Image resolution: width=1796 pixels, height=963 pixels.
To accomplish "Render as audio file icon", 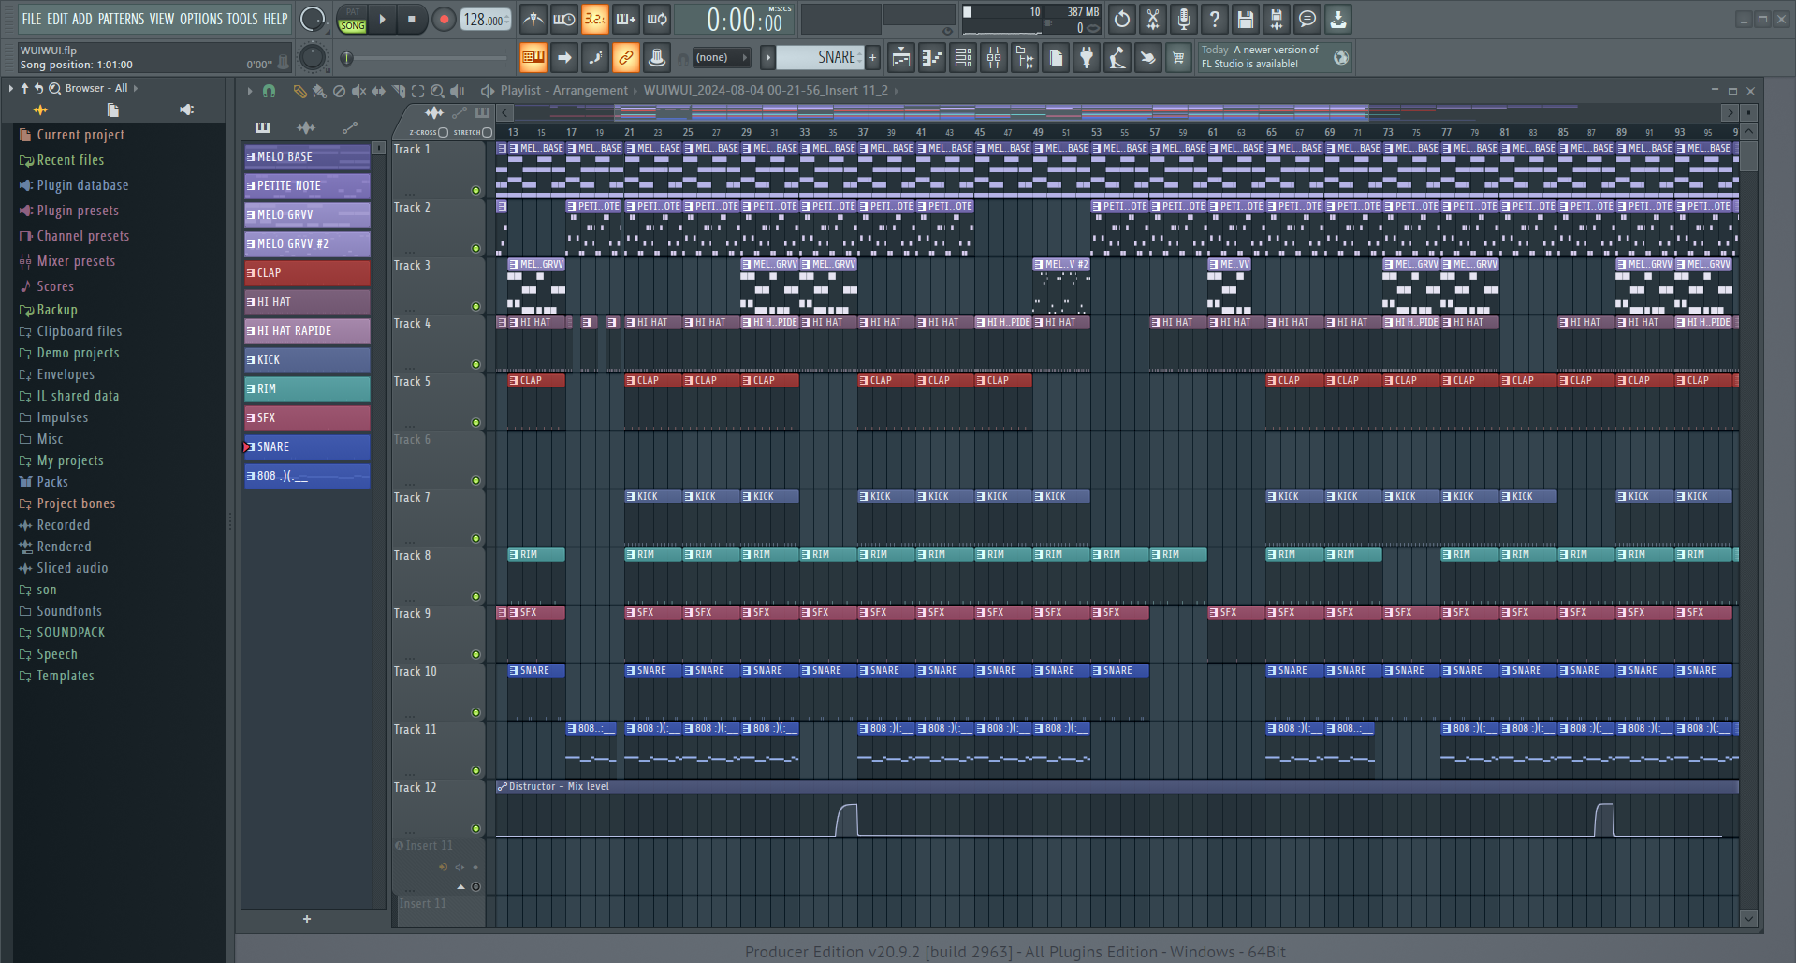I will [1277, 19].
